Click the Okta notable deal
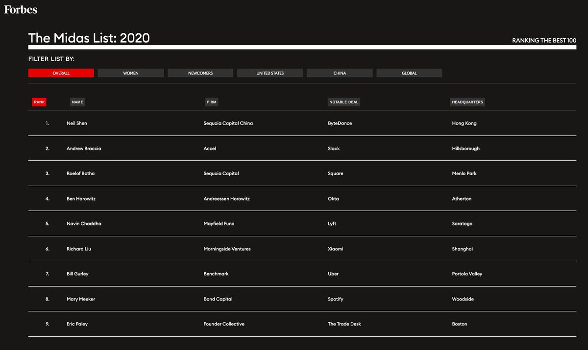The height and width of the screenshot is (350, 588). point(333,199)
